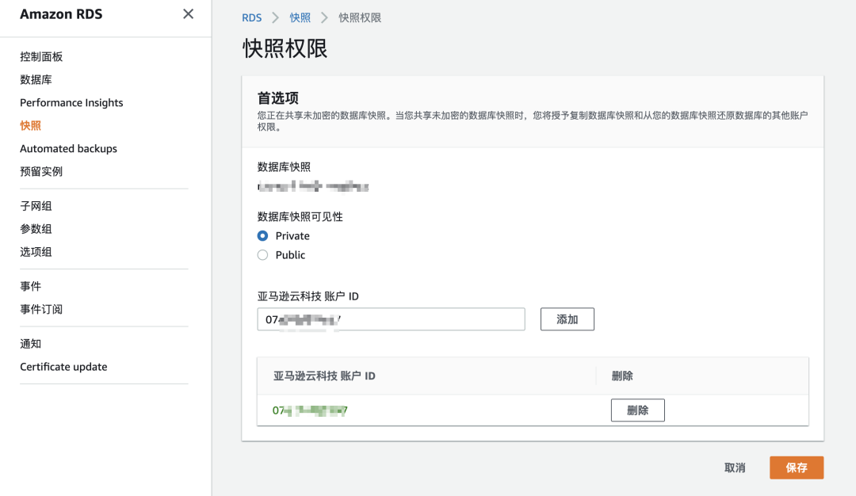Open Certificate update page

64,367
